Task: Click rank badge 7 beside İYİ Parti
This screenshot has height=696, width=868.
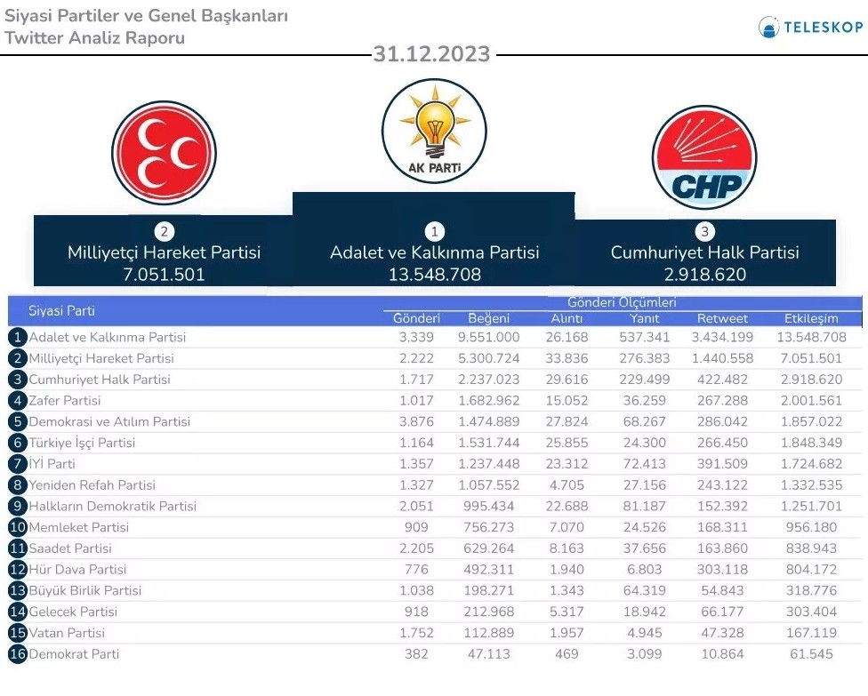Action: point(18,464)
